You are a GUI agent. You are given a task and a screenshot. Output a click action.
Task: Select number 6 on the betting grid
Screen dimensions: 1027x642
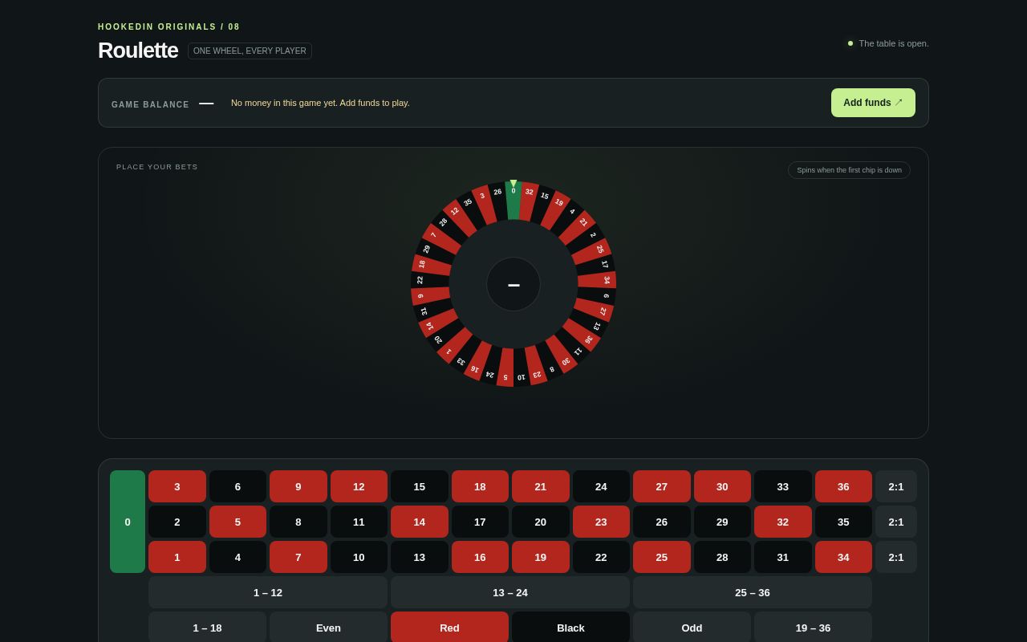point(237,486)
